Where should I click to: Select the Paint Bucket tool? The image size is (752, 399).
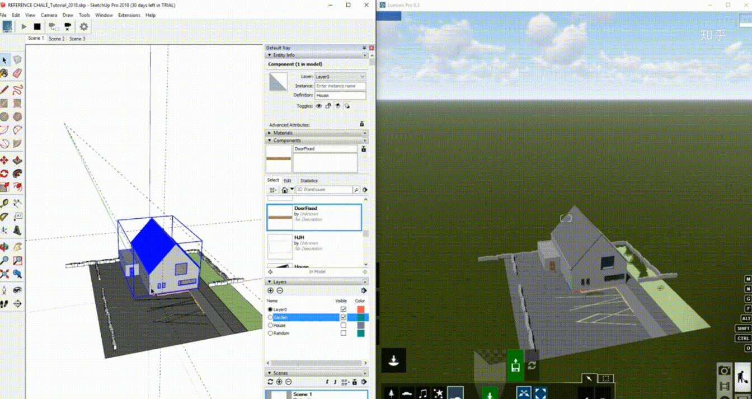click(x=4, y=73)
